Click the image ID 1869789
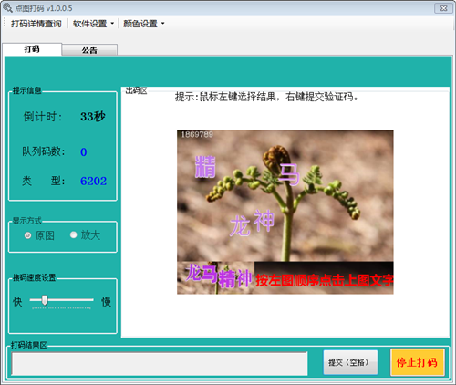Image resolution: width=456 pixels, height=385 pixels. click(197, 134)
